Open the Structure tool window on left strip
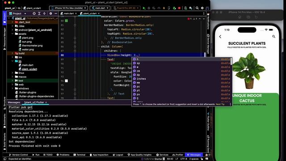Screen dimensions: 286x161 4,103
